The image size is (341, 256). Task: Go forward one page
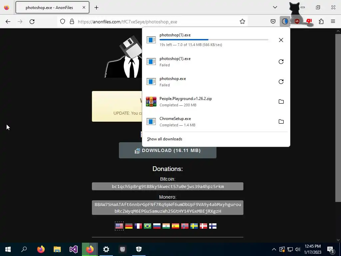coord(20,22)
